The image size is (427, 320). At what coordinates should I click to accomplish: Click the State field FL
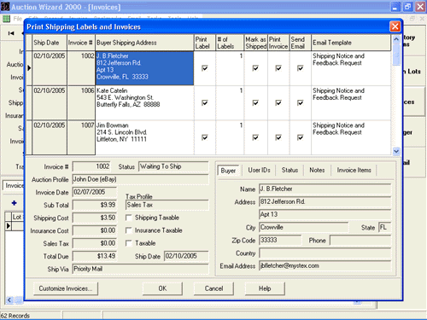[384, 228]
